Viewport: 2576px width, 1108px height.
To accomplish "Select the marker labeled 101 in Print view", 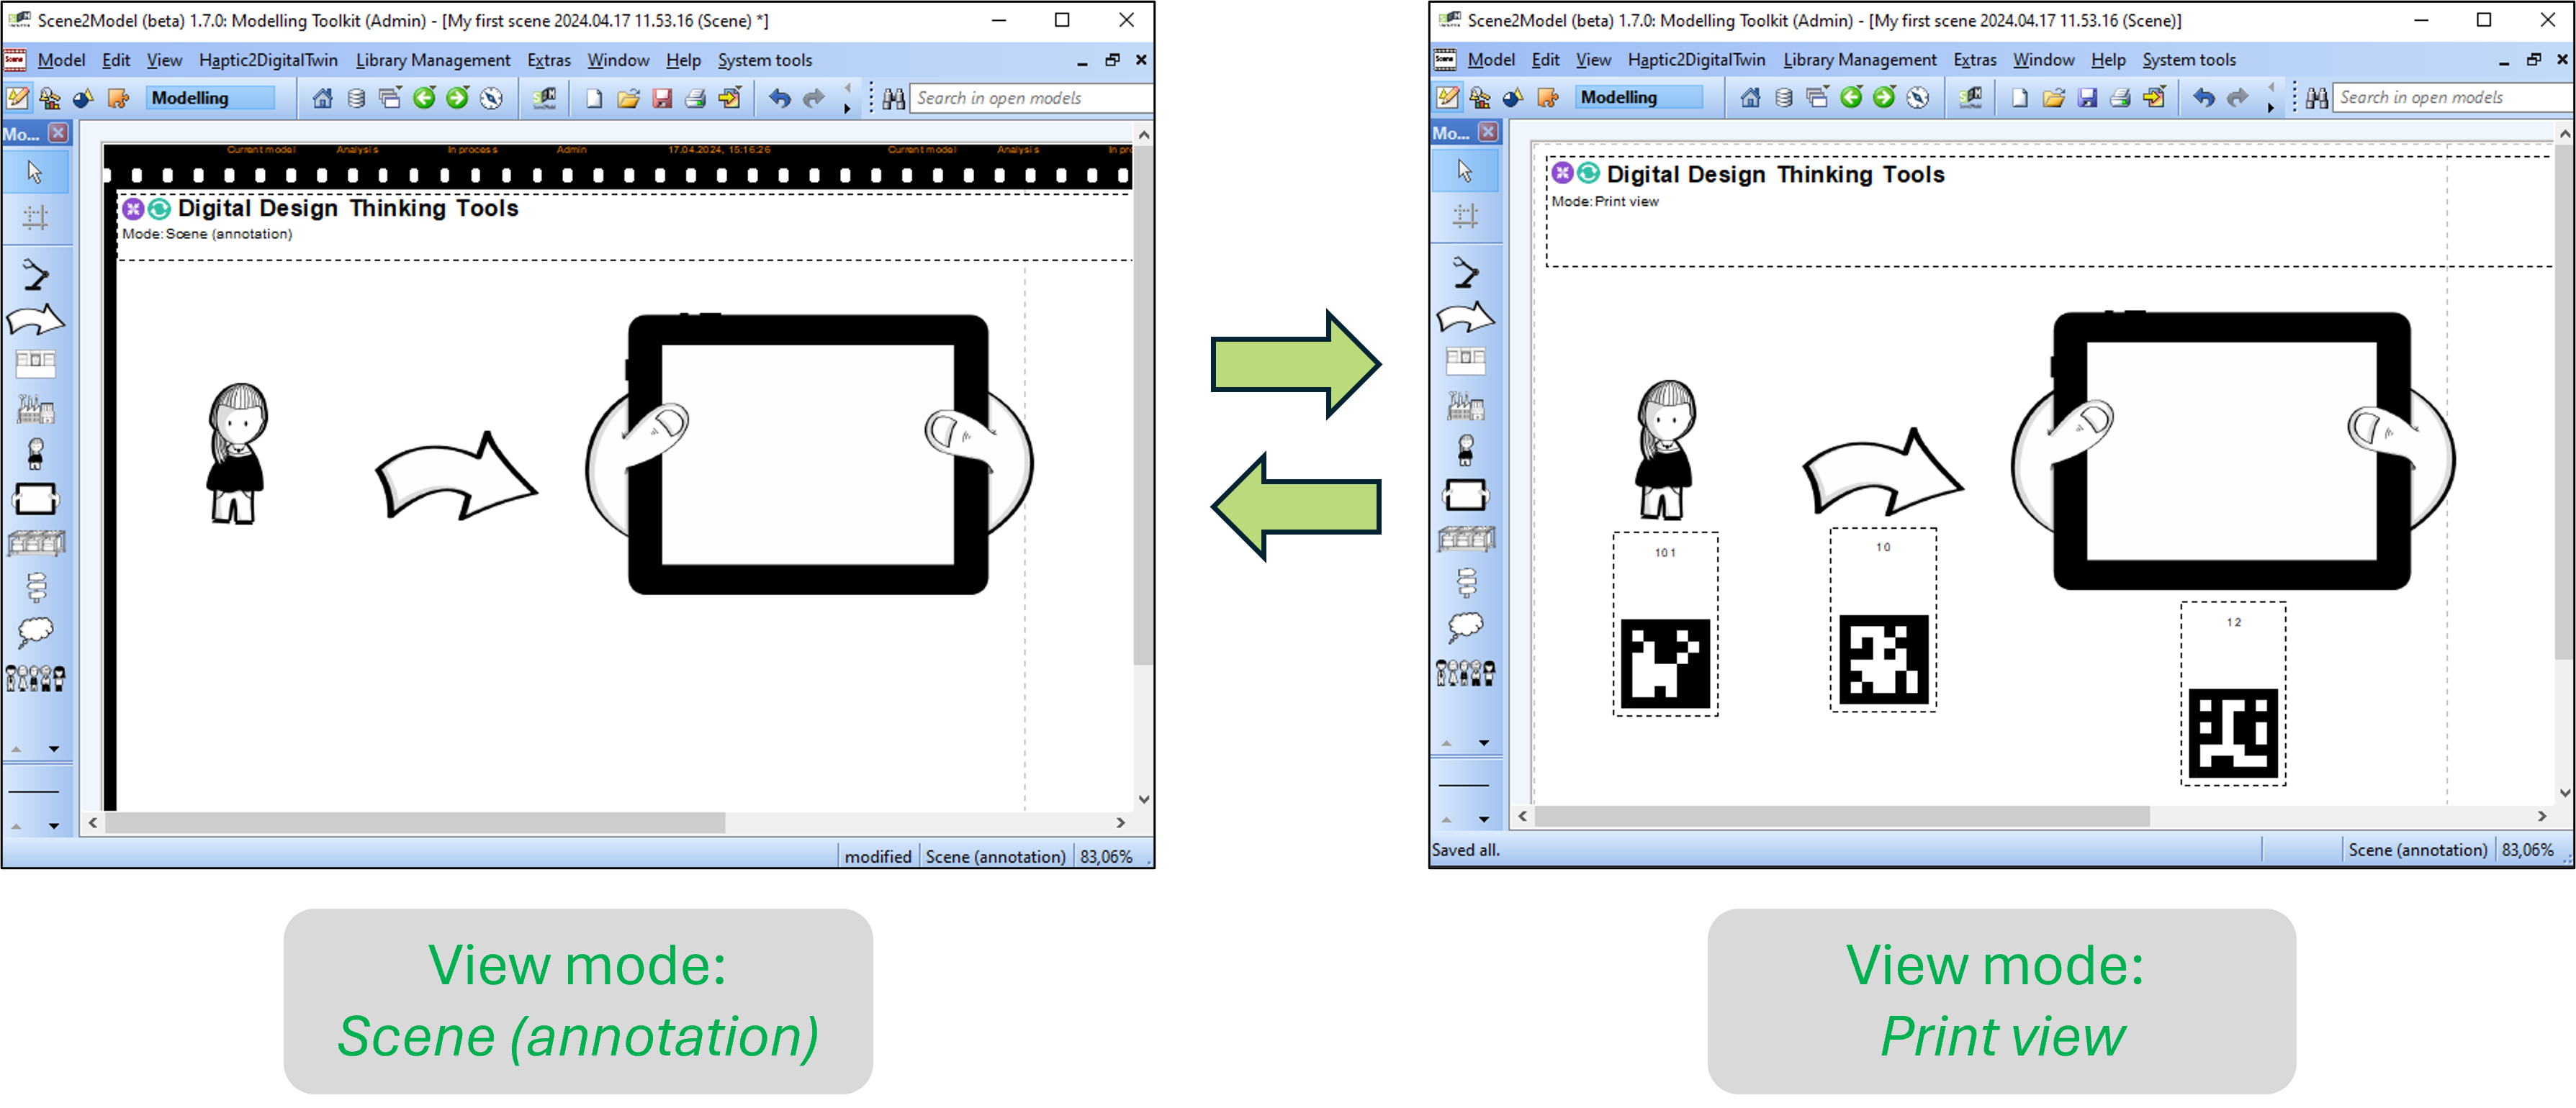I will [1665, 625].
